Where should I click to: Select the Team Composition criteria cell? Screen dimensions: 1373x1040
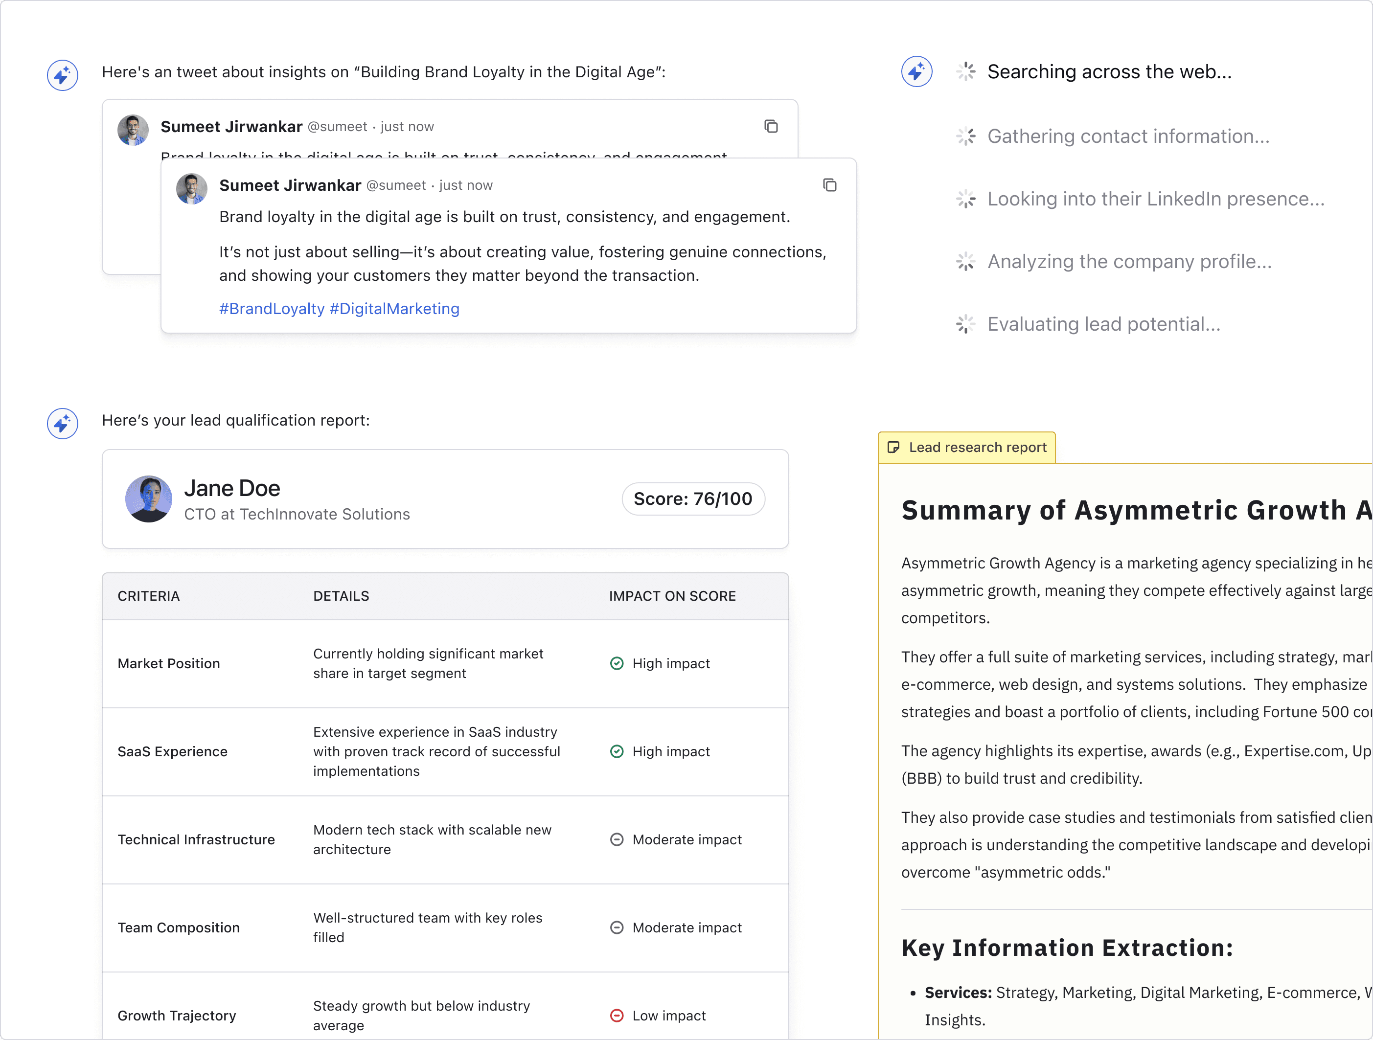[179, 927]
